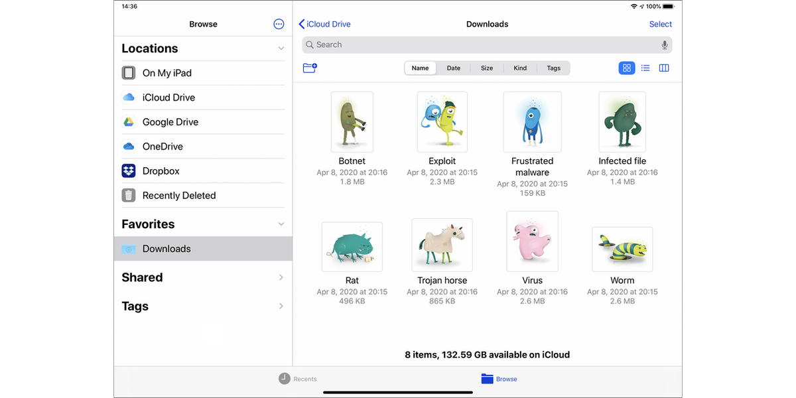Click the Downloads folder icon in Favorites
The width and height of the screenshot is (796, 398).
[x=129, y=249]
